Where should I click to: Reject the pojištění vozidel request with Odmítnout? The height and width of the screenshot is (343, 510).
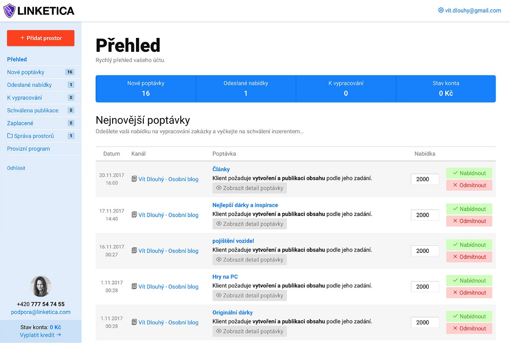pos(469,257)
